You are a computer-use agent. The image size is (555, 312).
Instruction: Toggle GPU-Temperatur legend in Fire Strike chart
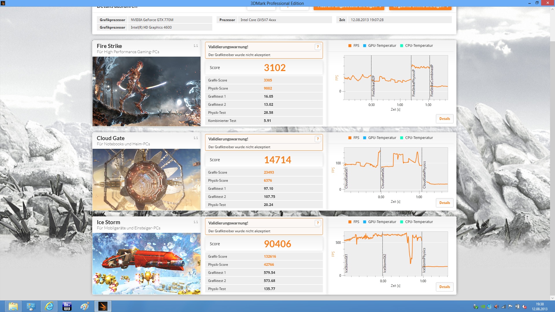pos(380,46)
